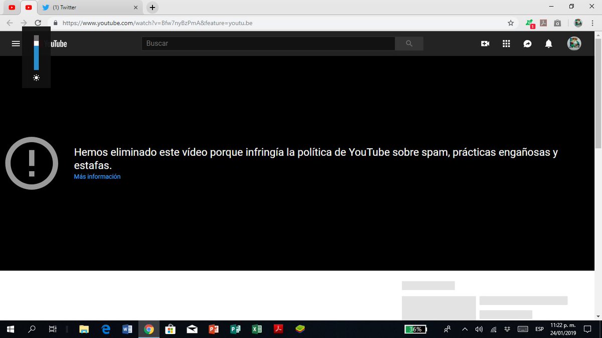Open the Windows Start menu
602x338 pixels.
[10, 329]
